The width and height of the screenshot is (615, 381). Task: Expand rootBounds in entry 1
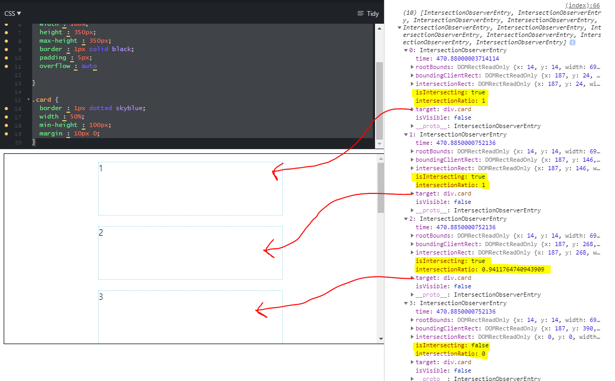412,151
